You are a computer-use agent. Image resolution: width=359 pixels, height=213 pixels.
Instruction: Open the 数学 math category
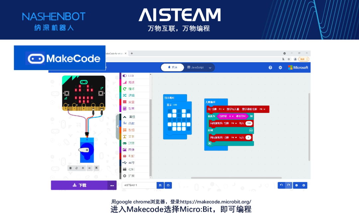point(135,108)
